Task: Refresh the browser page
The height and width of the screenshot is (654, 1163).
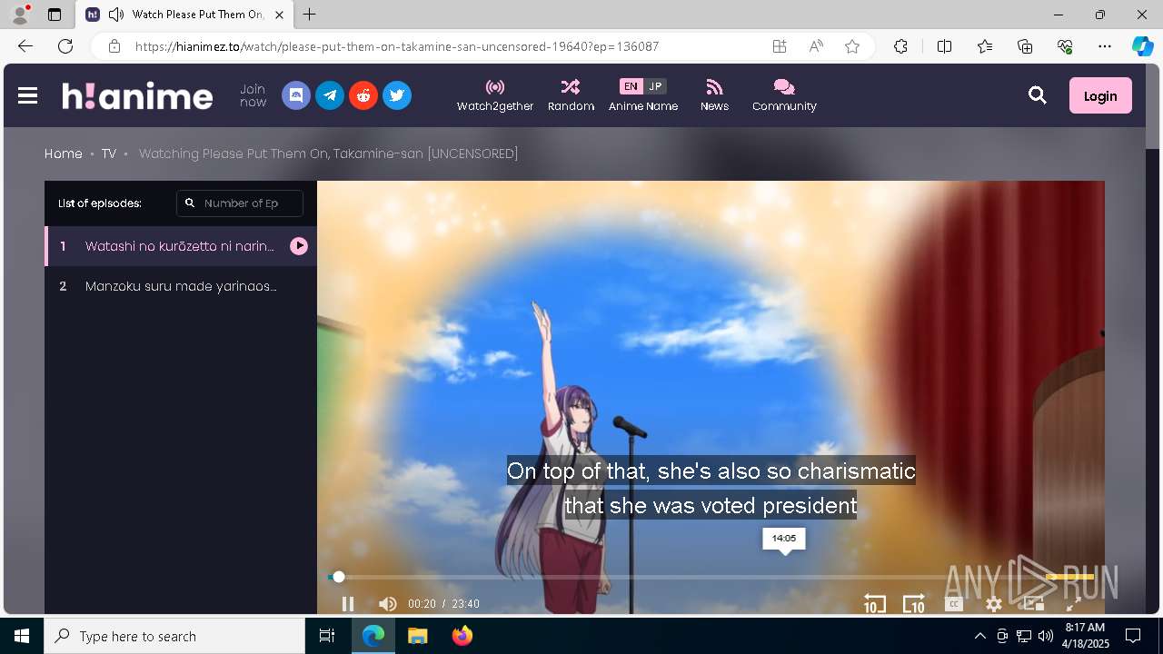Action: tap(65, 46)
